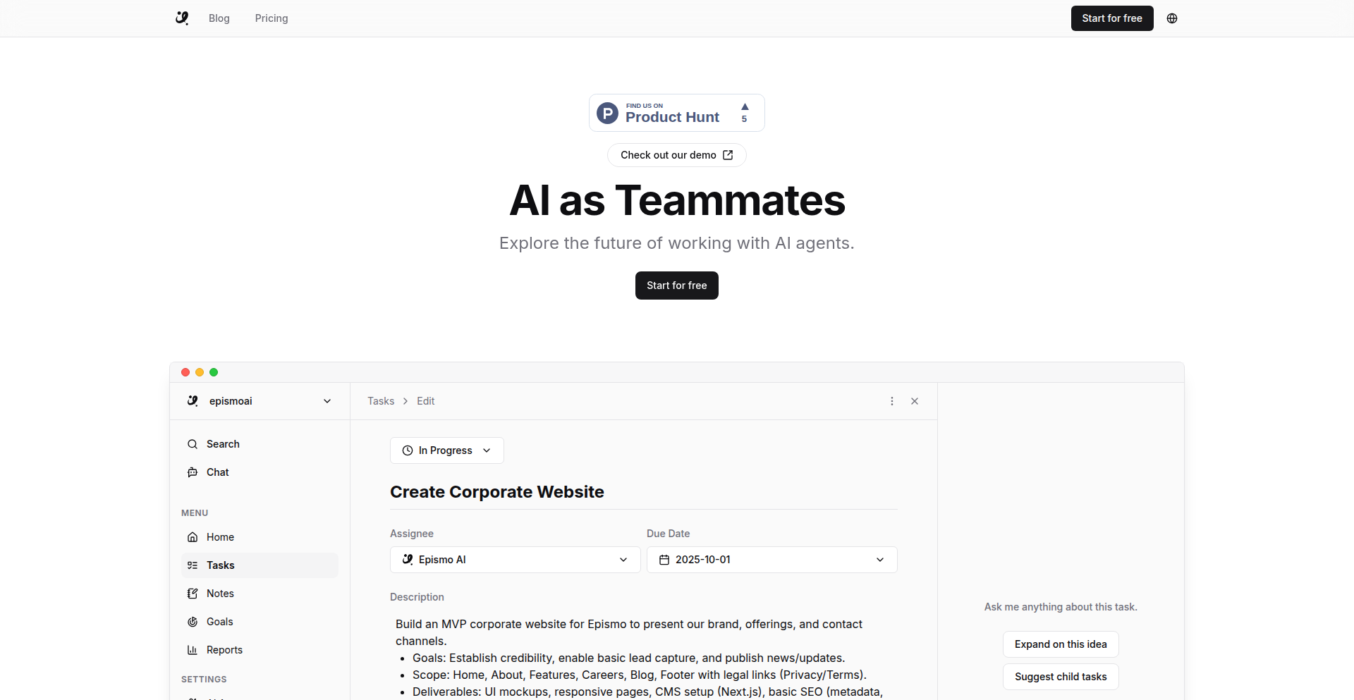
Task: Click the Product Hunt 'P' logo
Action: click(x=607, y=113)
